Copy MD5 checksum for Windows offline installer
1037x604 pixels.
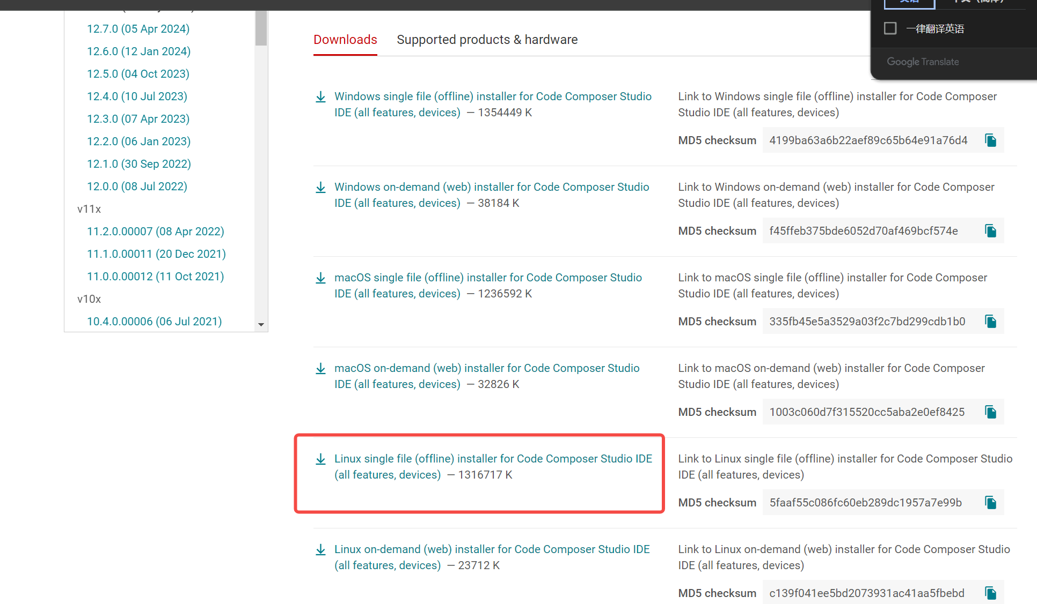(x=990, y=140)
